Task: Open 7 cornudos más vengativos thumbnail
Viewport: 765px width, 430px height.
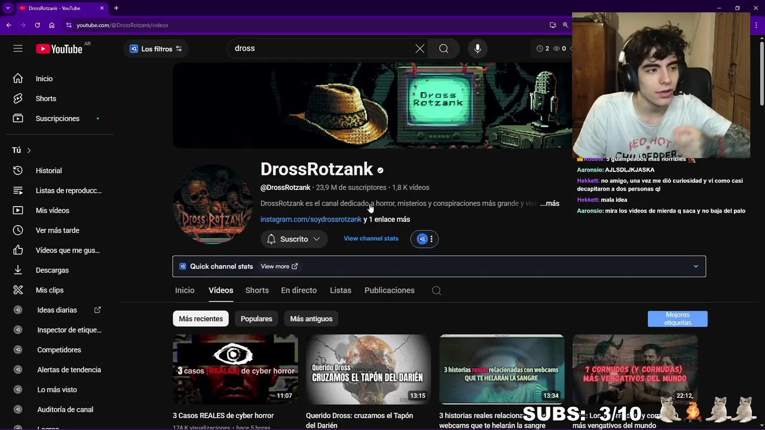Action: [x=635, y=369]
